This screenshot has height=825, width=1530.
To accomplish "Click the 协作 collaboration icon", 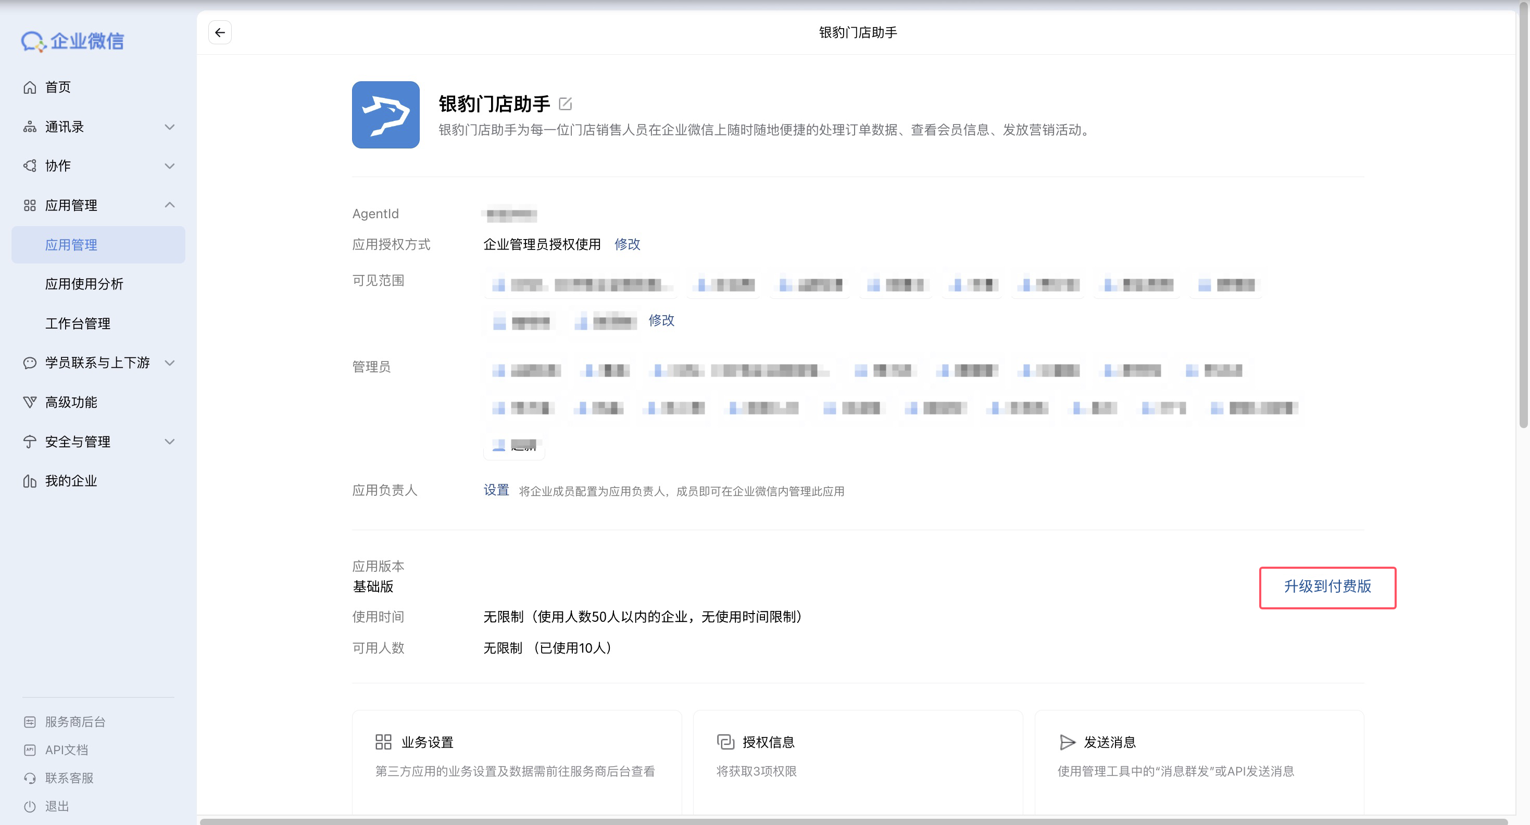I will coord(30,166).
